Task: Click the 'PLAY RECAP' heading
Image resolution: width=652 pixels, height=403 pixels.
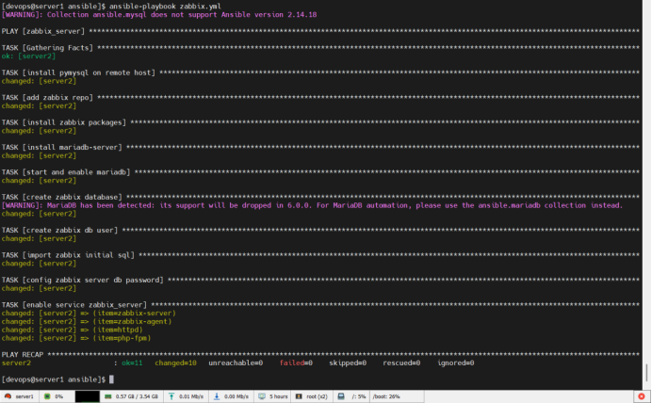Action: (22, 354)
